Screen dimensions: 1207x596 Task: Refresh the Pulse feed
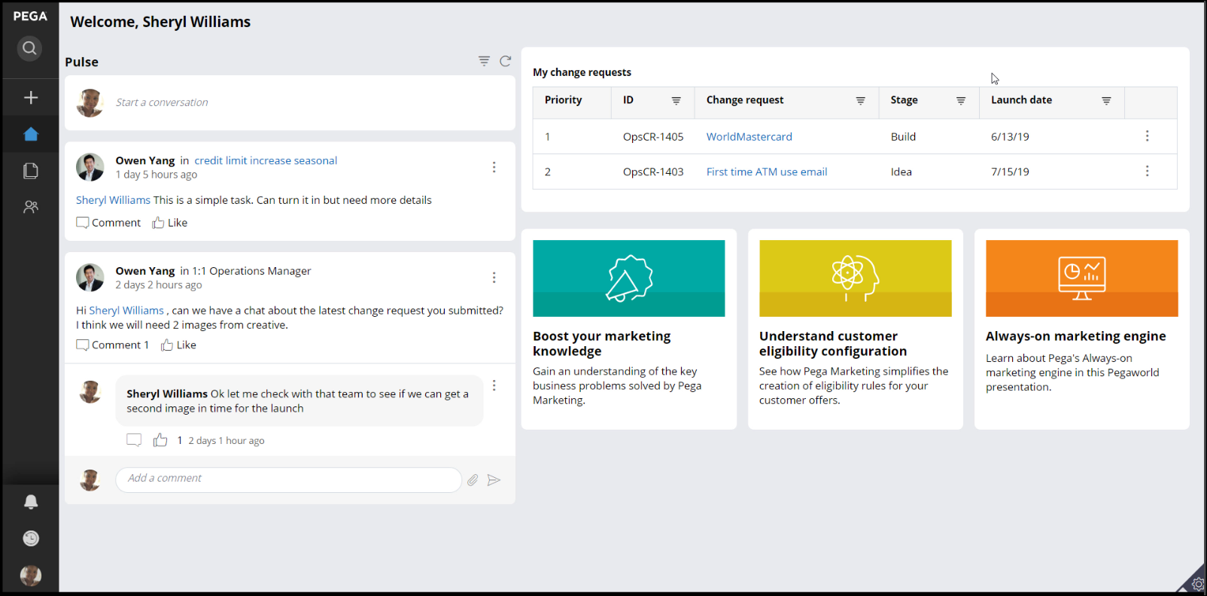pyautogui.click(x=506, y=61)
